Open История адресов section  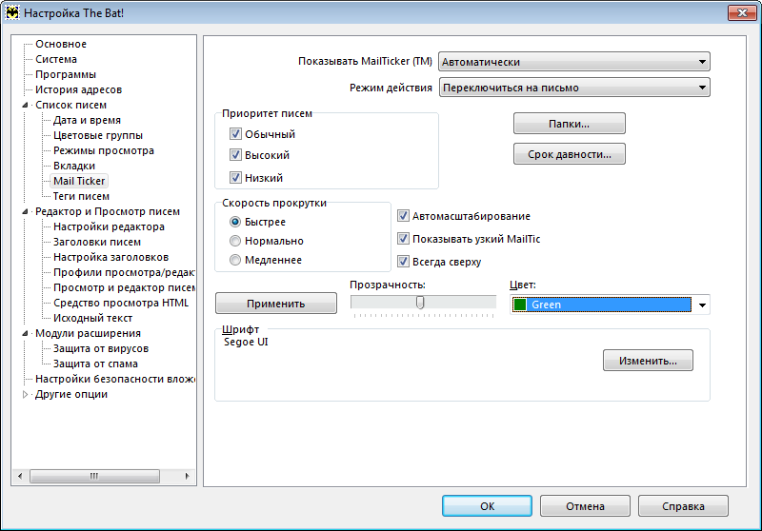(x=78, y=89)
